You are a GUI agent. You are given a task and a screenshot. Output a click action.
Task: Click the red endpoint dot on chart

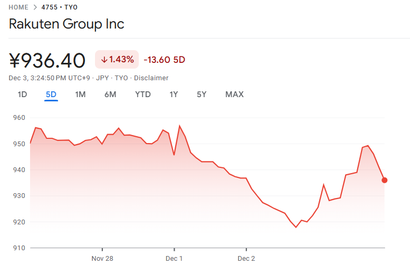tap(384, 180)
